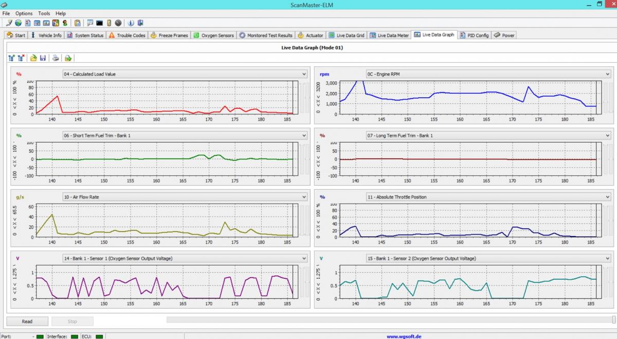617x339 pixels.
Task: Save graph data with the floppy disk icon
Action: [43, 58]
